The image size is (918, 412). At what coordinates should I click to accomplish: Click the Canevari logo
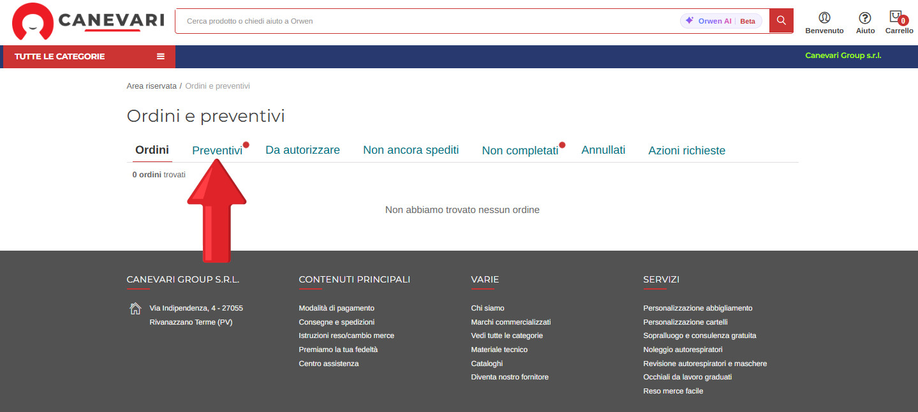(x=88, y=21)
